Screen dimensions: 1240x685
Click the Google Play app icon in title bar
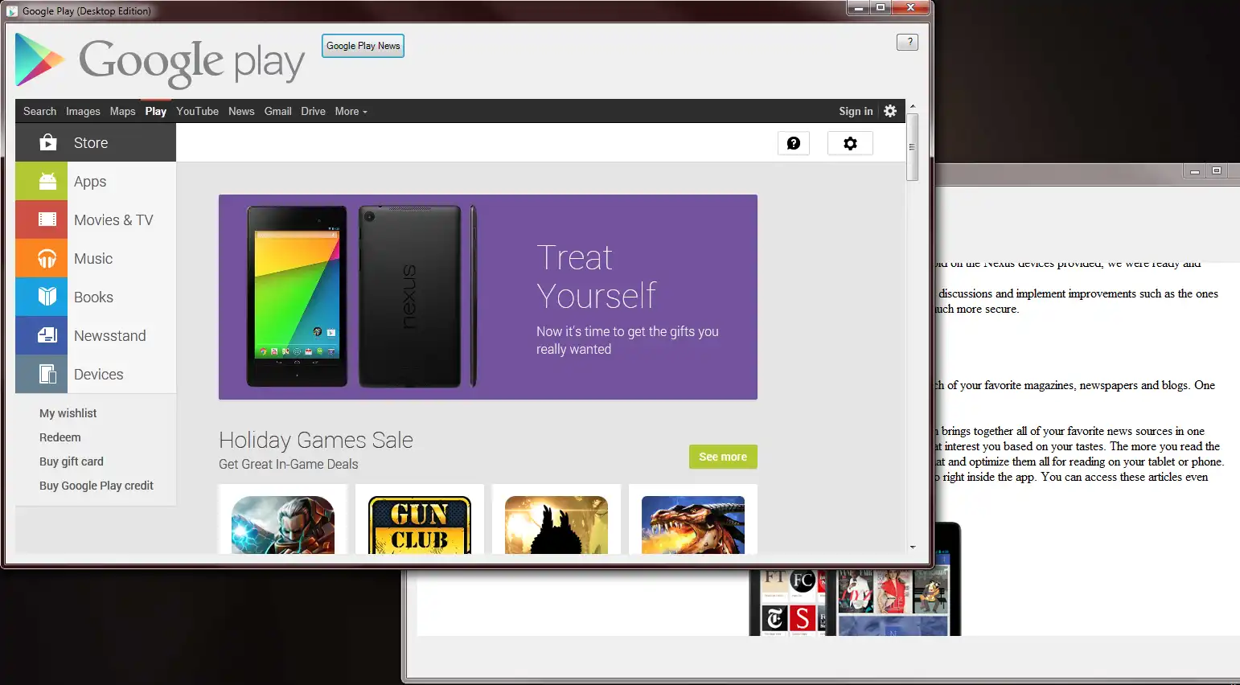click(x=12, y=11)
